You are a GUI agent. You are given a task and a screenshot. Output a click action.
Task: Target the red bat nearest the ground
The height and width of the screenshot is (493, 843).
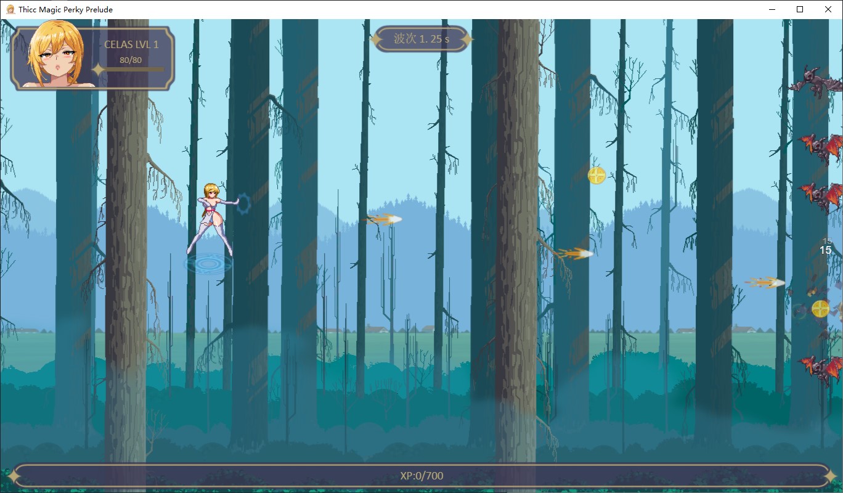(x=821, y=370)
